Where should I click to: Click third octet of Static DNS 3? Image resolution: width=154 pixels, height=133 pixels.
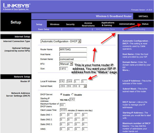(78, 124)
